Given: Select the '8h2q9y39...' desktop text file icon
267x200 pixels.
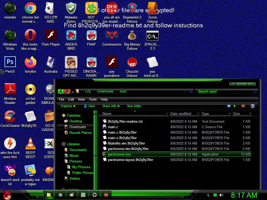Looking at the screenshot, I should pyautogui.click(x=30, y=119).
